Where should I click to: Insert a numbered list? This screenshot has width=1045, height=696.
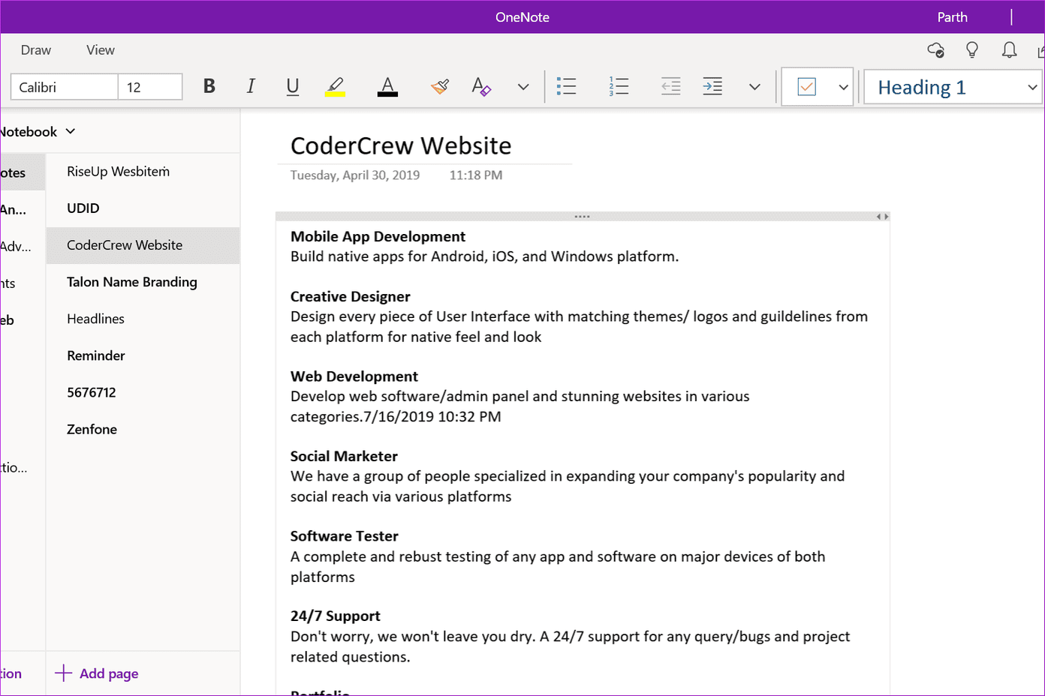click(x=619, y=87)
